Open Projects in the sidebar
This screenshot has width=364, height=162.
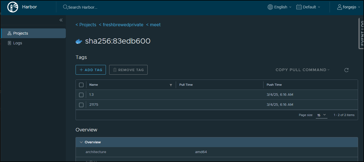tap(33, 33)
